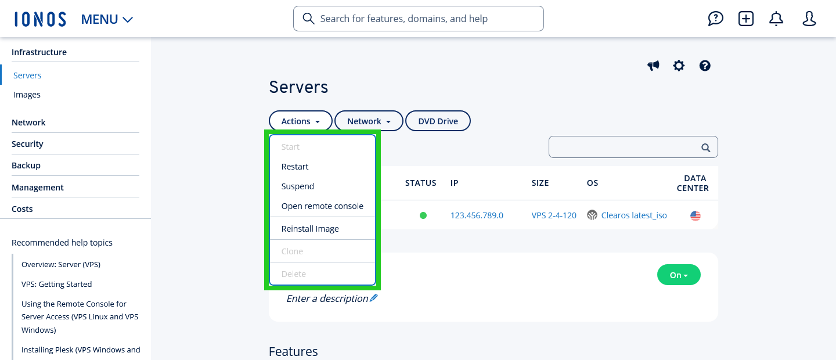This screenshot has height=360, width=836.
Task: Toggle the Actions dropdown button
Action: (x=301, y=121)
